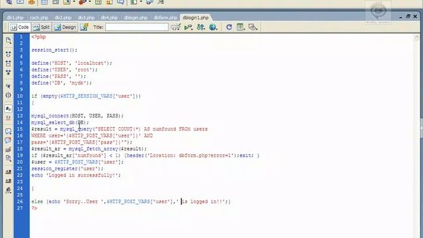Switch to db2.php tab
The width and height of the screenshot is (423, 238).
click(63, 18)
